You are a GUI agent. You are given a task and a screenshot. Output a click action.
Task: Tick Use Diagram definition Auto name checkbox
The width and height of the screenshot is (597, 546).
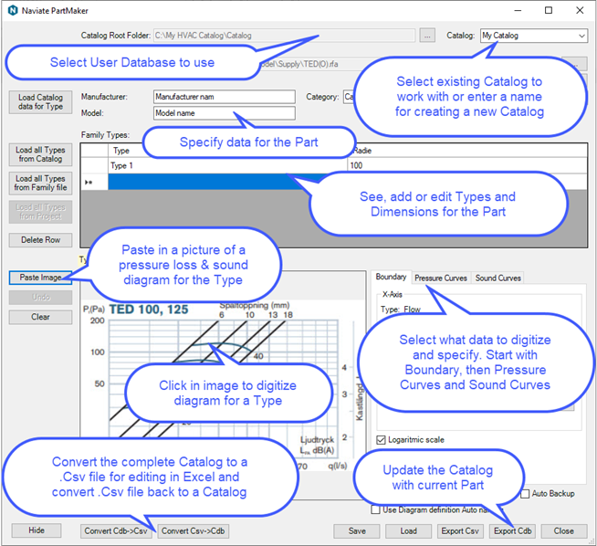pyautogui.click(x=376, y=509)
